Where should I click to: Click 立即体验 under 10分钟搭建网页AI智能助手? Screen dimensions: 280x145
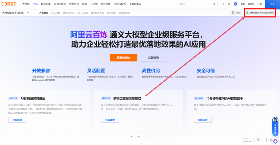pyautogui.click(x=202, y=120)
